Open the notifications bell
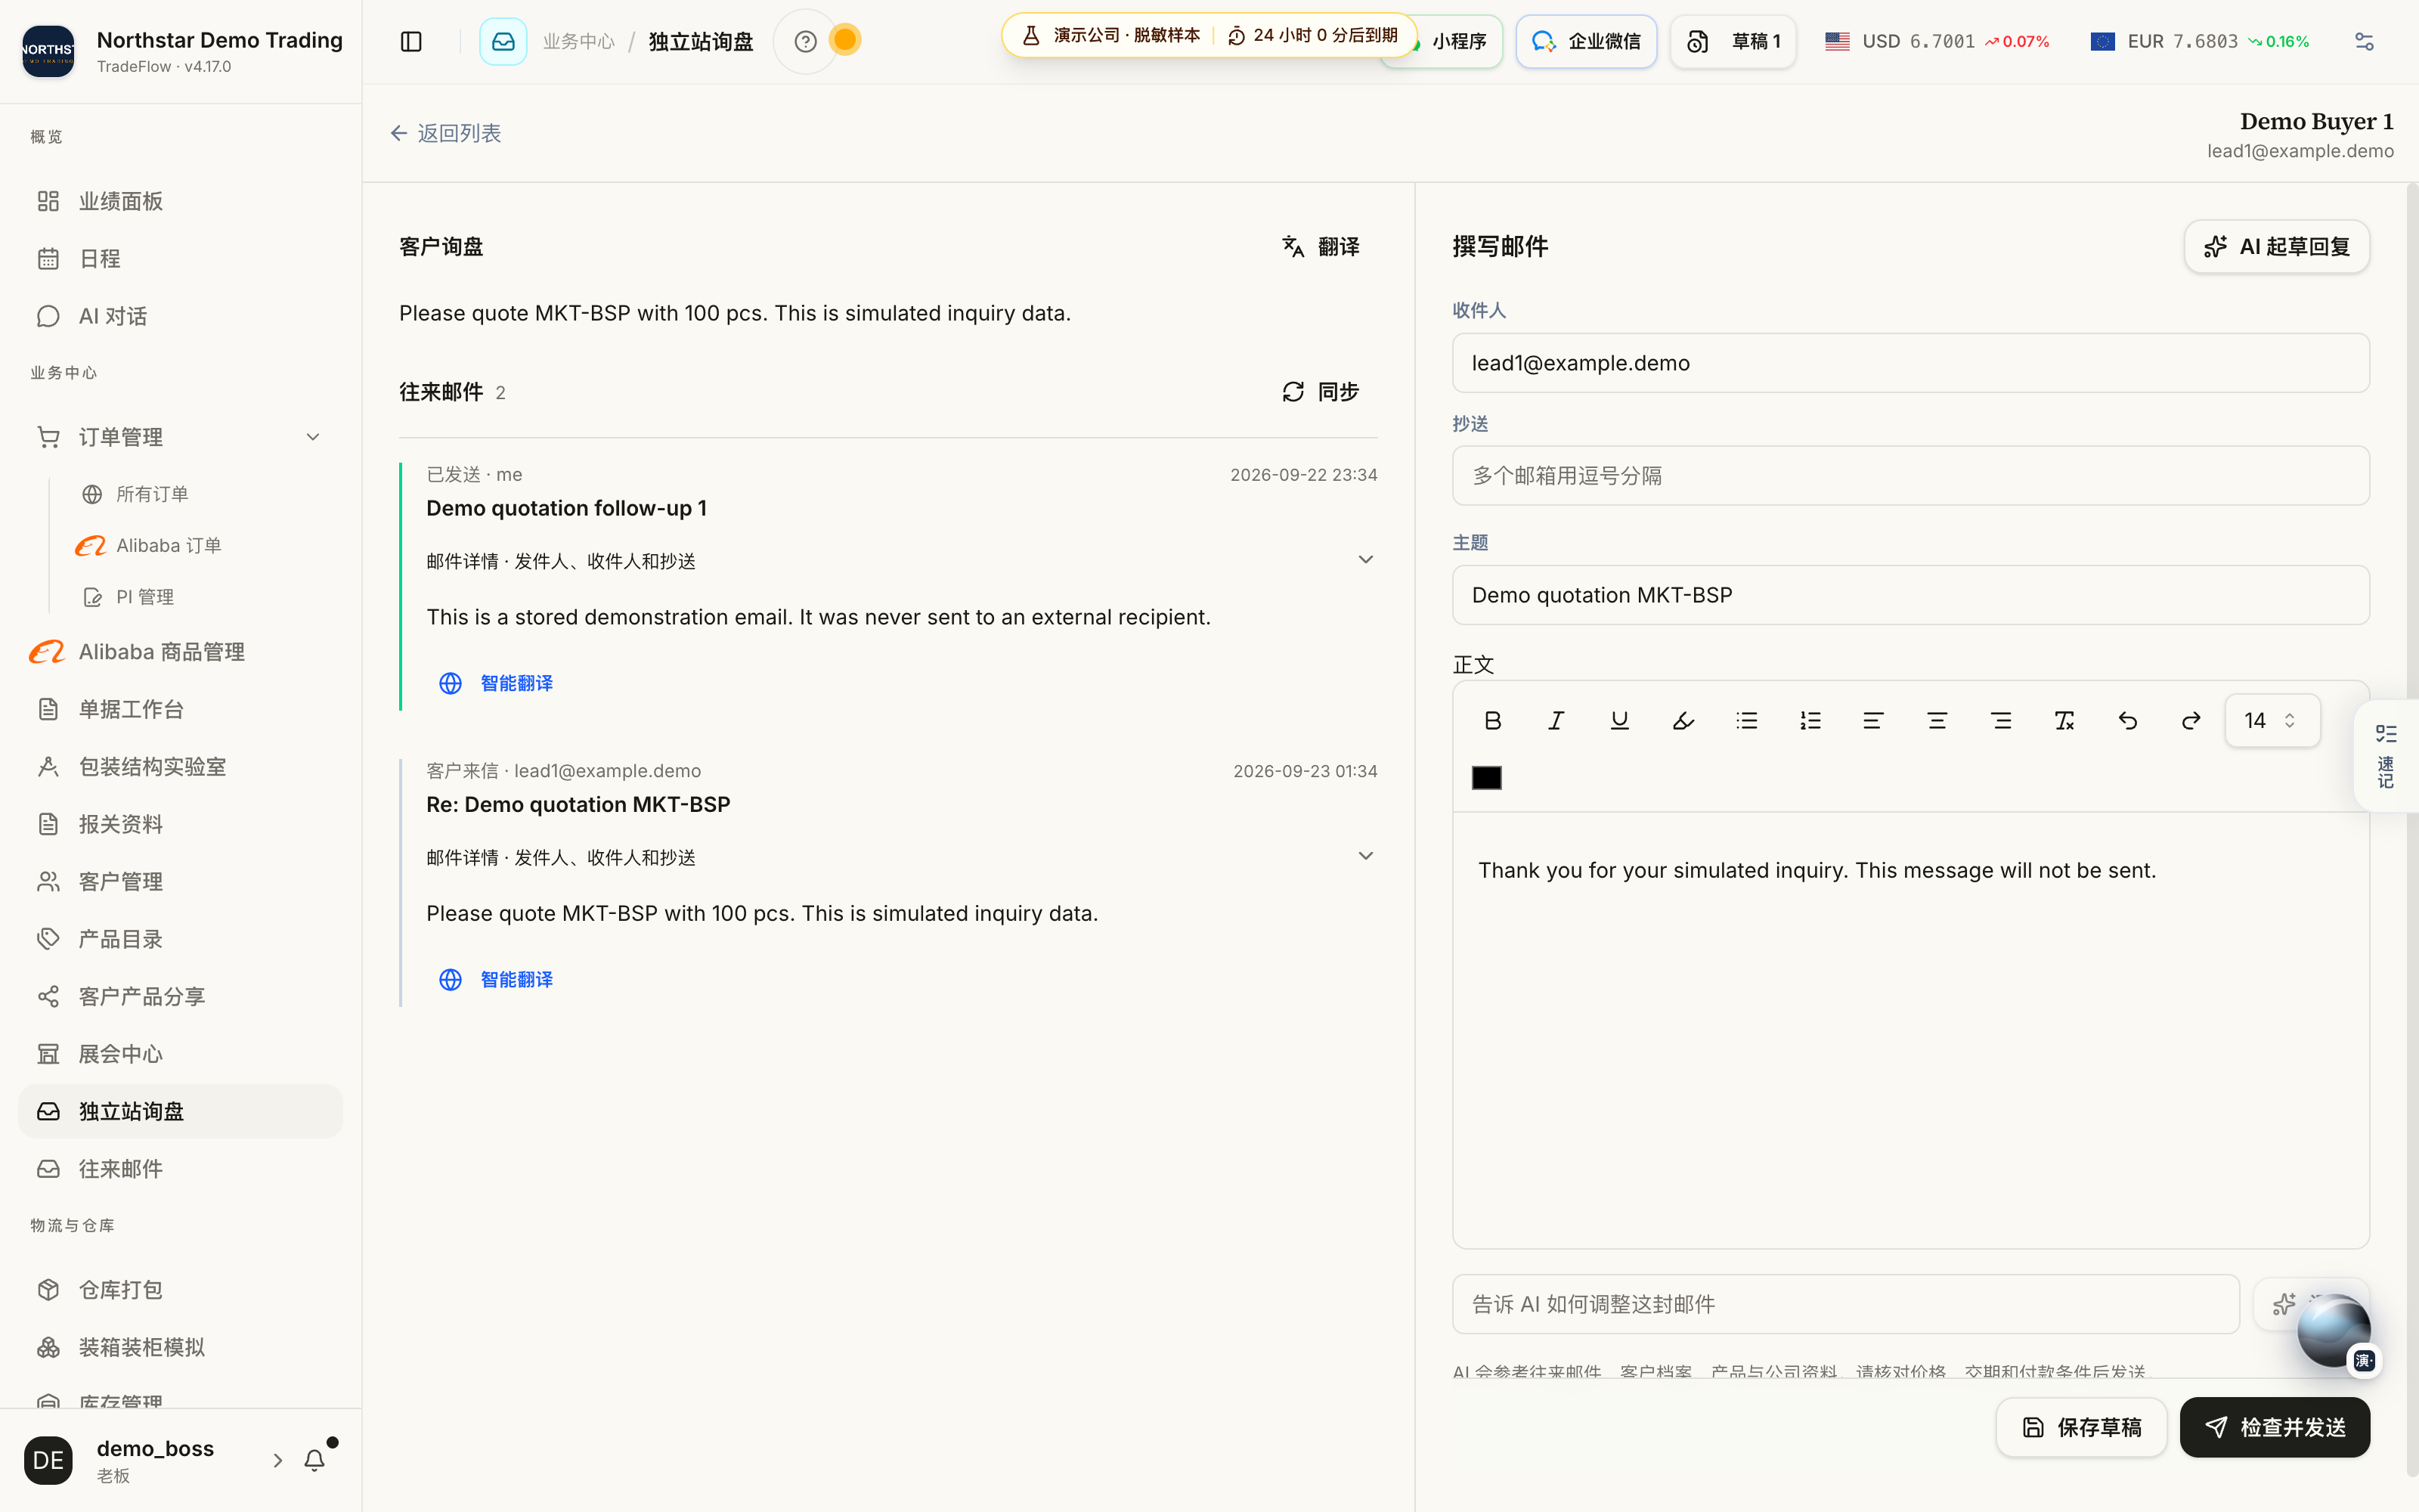Screen dimensions: 2419x1512 [x=315, y=1460]
